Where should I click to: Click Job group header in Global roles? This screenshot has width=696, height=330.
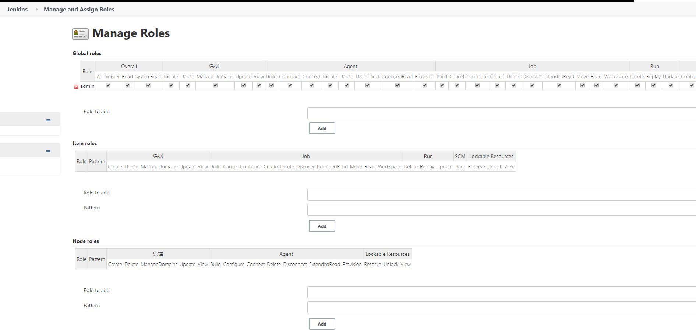click(532, 66)
